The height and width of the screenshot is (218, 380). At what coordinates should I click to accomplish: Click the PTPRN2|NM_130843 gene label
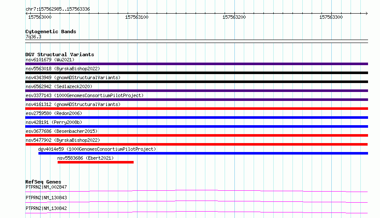click(x=46, y=198)
